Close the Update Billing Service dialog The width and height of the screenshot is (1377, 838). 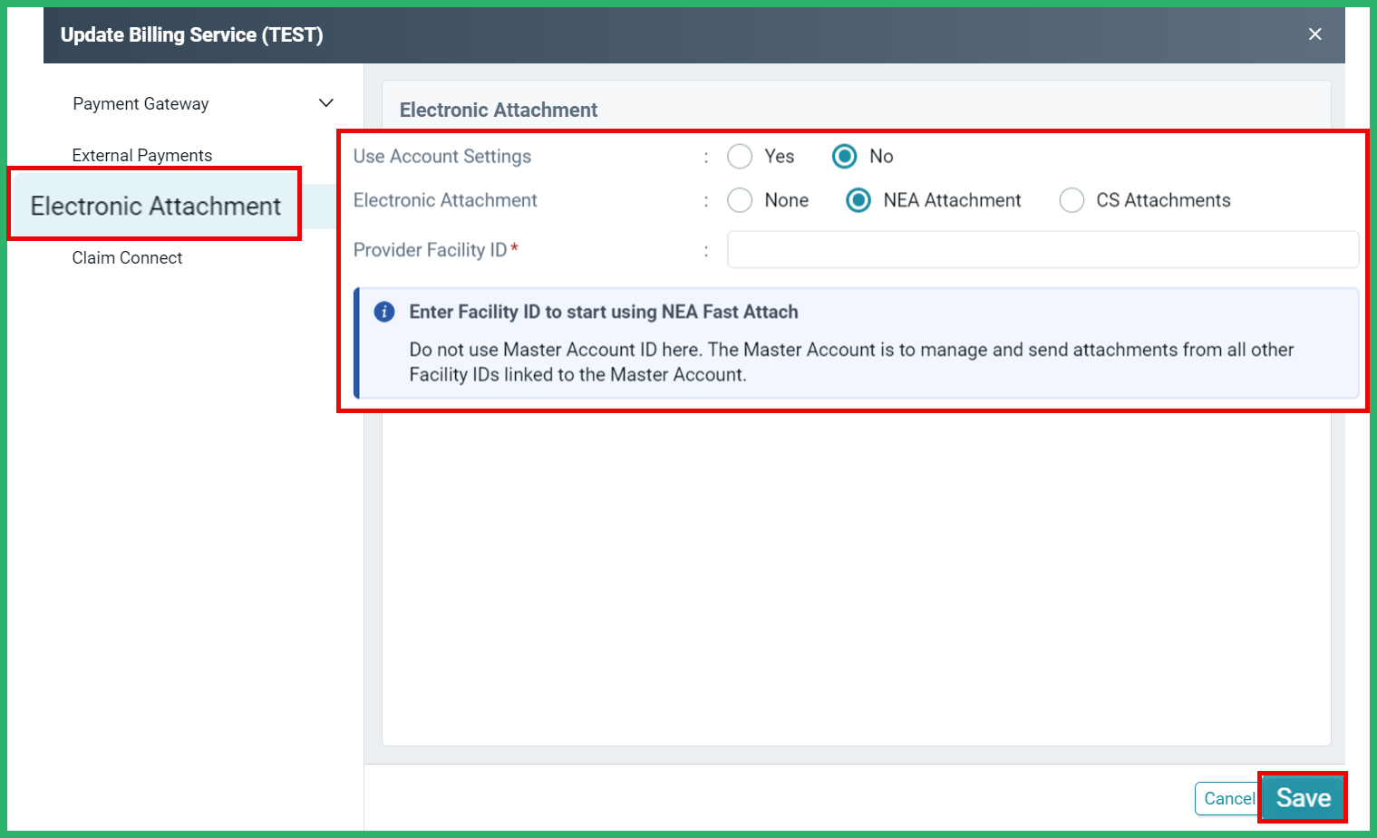click(1314, 34)
